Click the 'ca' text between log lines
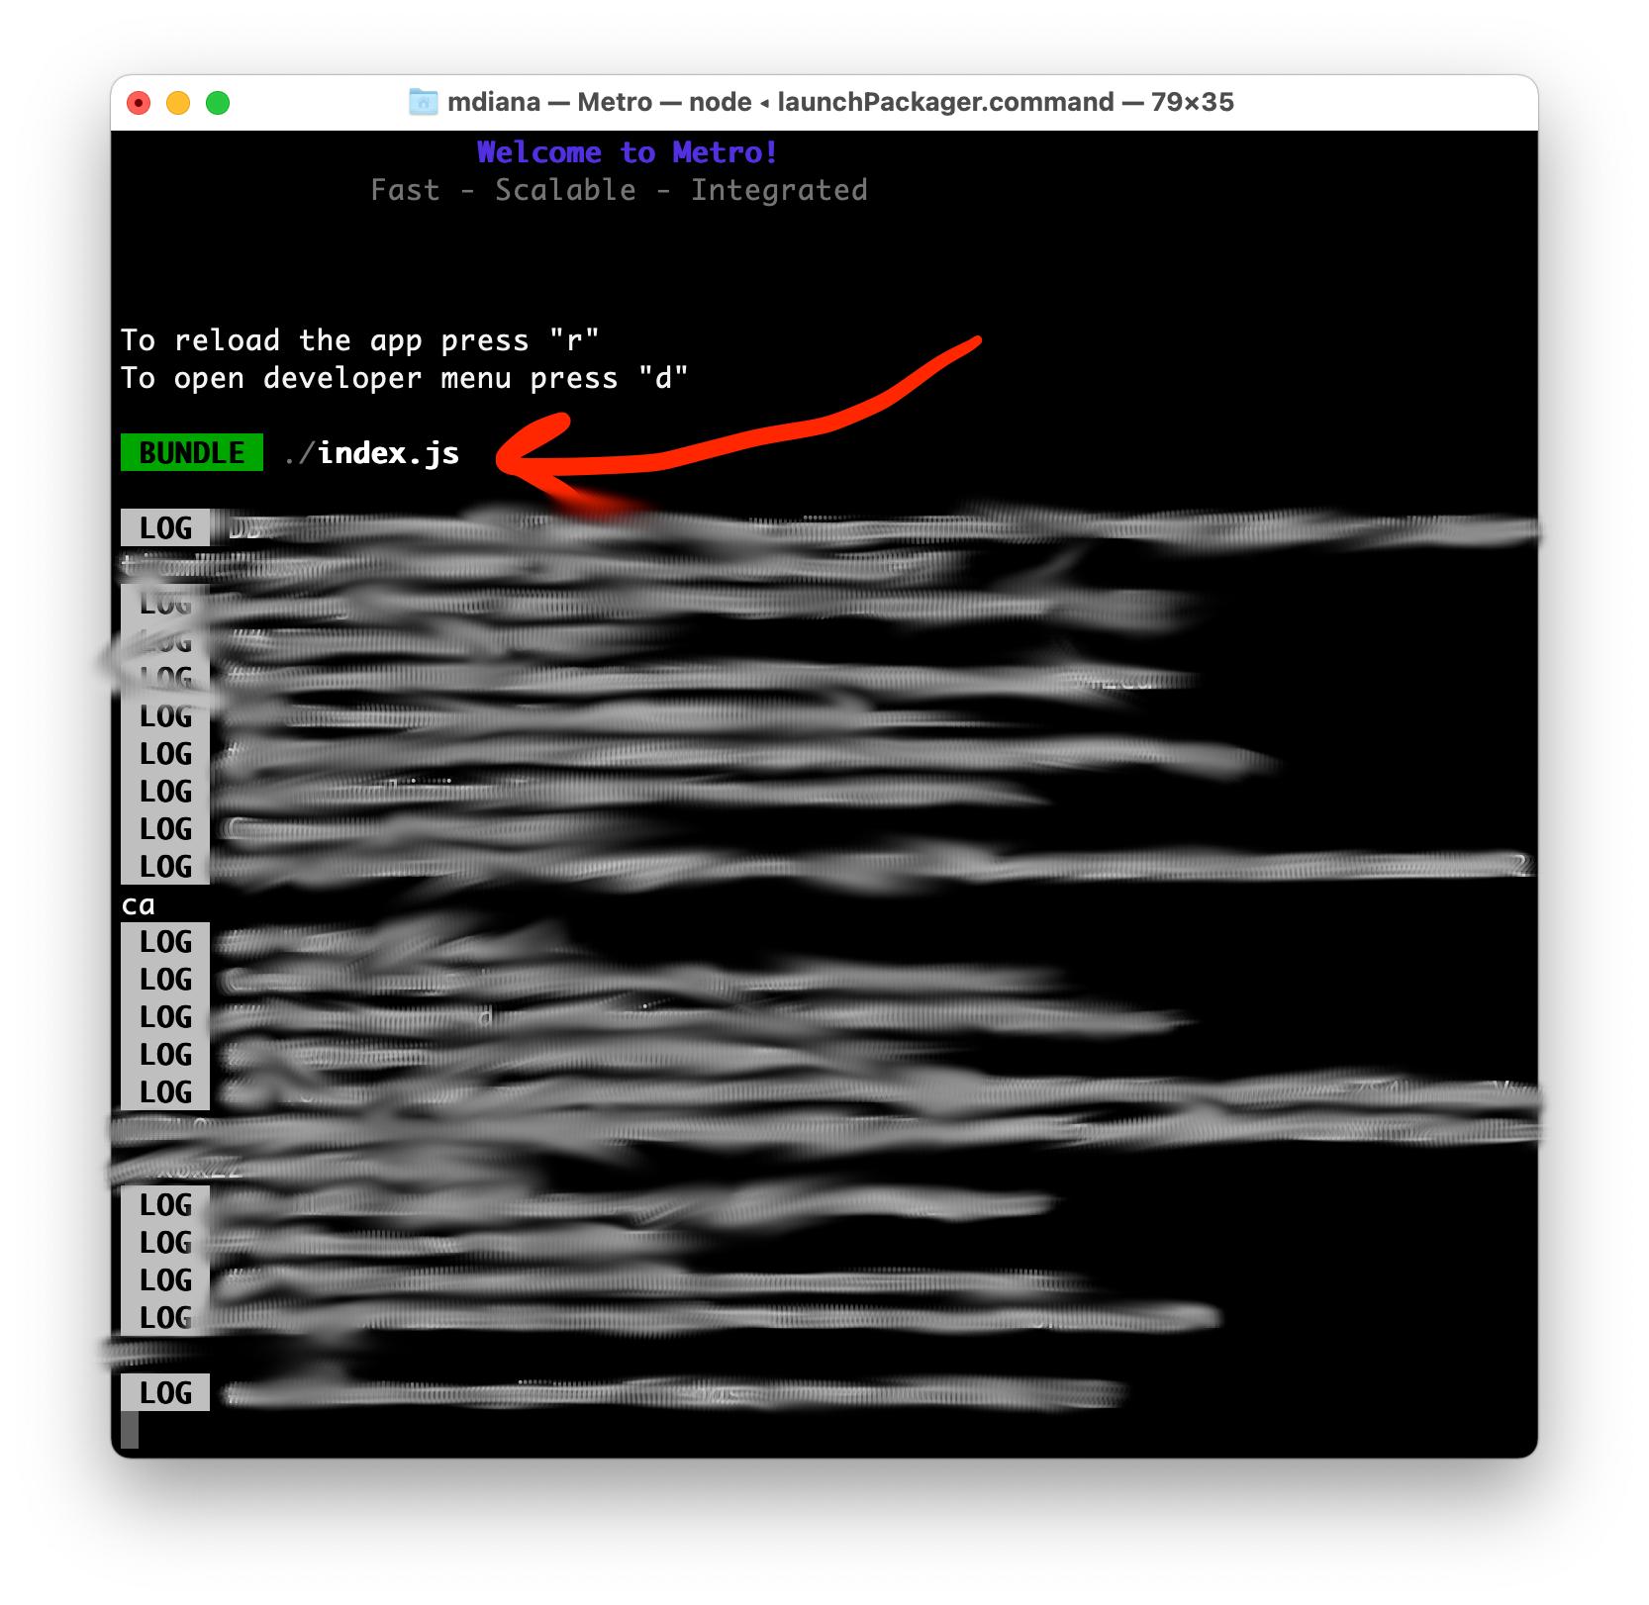 pos(139,905)
